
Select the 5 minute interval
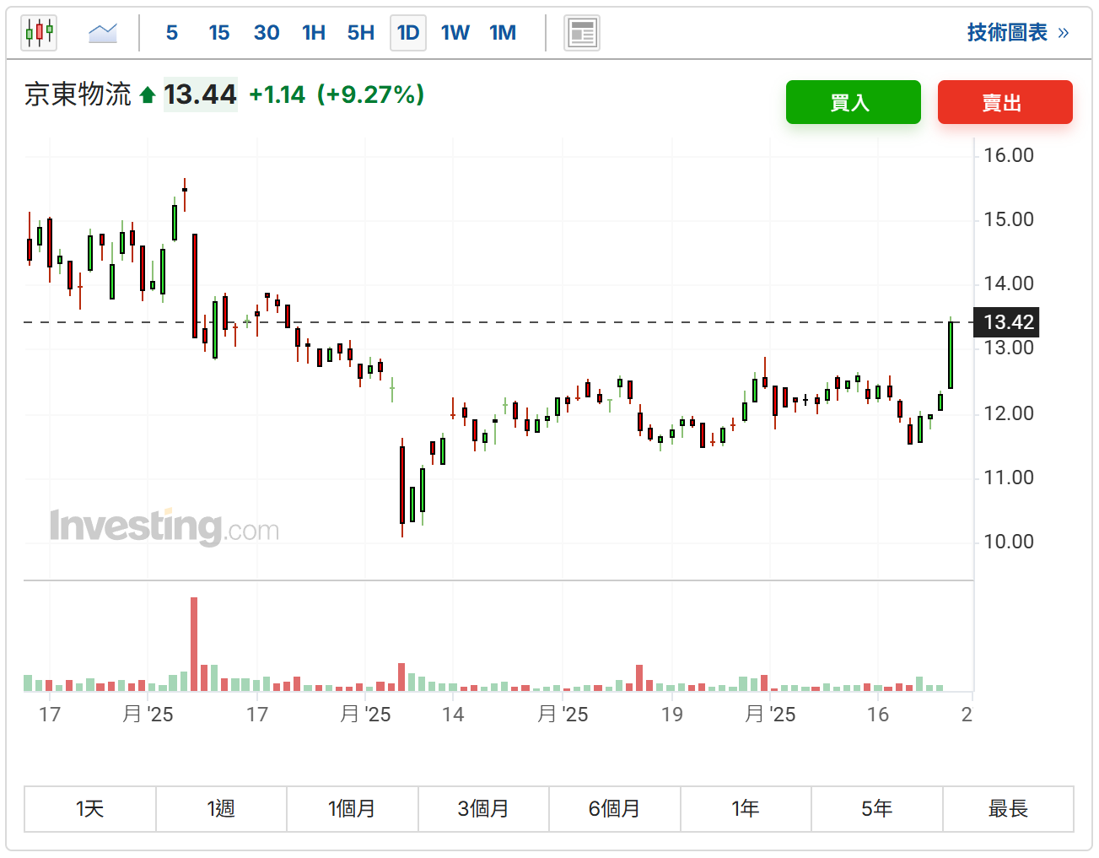click(x=172, y=33)
